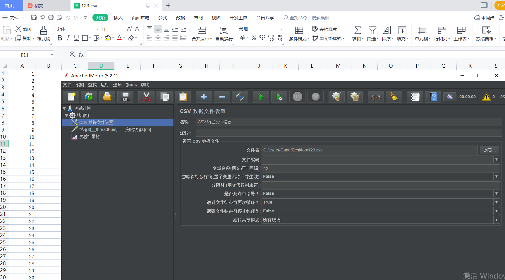Open the 线程共享模式 dropdown

[x=496, y=220]
